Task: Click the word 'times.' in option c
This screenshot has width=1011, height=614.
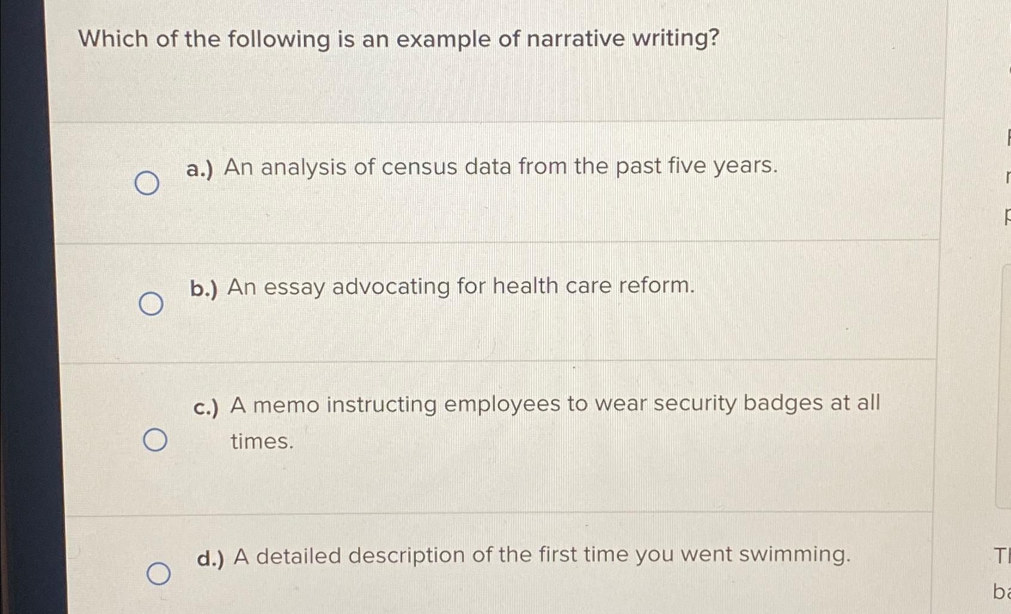Action: click(262, 442)
